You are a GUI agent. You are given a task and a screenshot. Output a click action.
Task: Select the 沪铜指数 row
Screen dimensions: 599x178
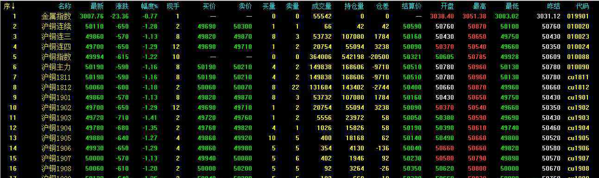pos(299,57)
